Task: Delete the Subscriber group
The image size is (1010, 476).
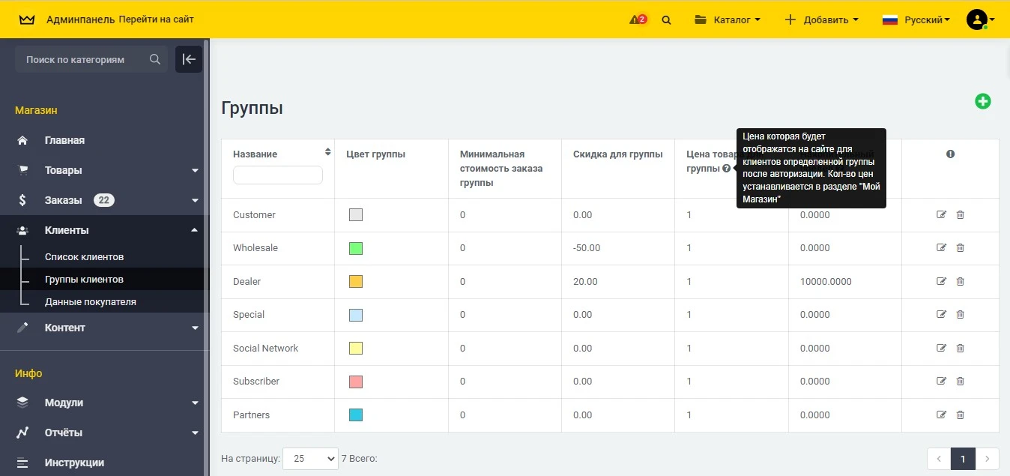Action: pos(960,381)
